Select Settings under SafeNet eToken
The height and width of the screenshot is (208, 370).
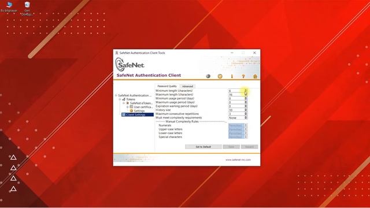point(139,111)
